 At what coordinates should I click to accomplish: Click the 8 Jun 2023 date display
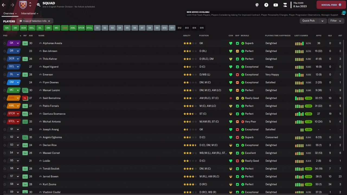(x=300, y=6)
